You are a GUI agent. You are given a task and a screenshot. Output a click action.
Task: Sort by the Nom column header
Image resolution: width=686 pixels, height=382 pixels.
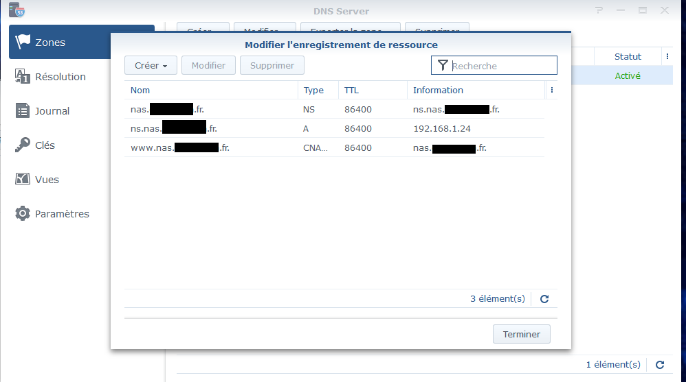click(211, 90)
